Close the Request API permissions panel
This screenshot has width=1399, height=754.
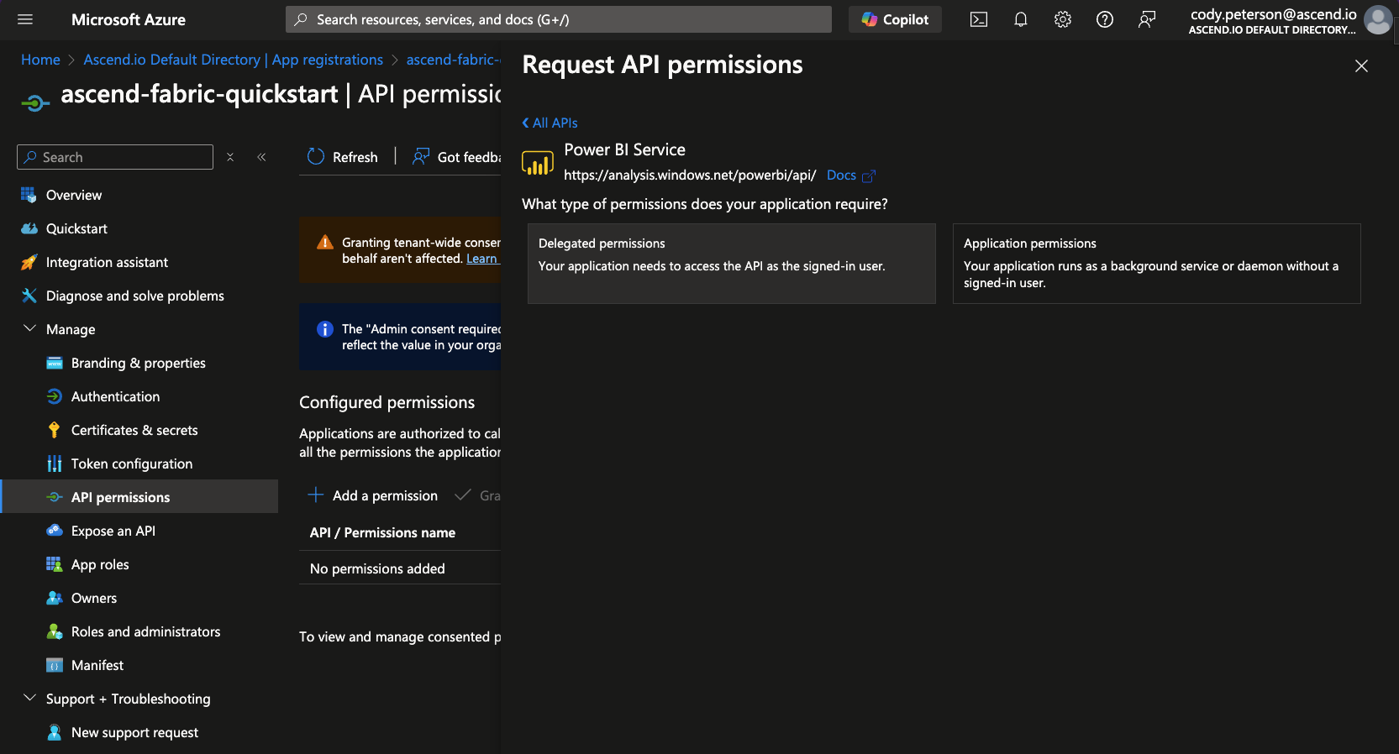coord(1361,65)
